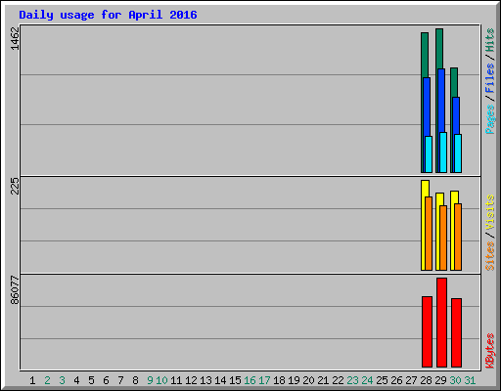Click green weekend day label 24

pyautogui.click(x=367, y=380)
